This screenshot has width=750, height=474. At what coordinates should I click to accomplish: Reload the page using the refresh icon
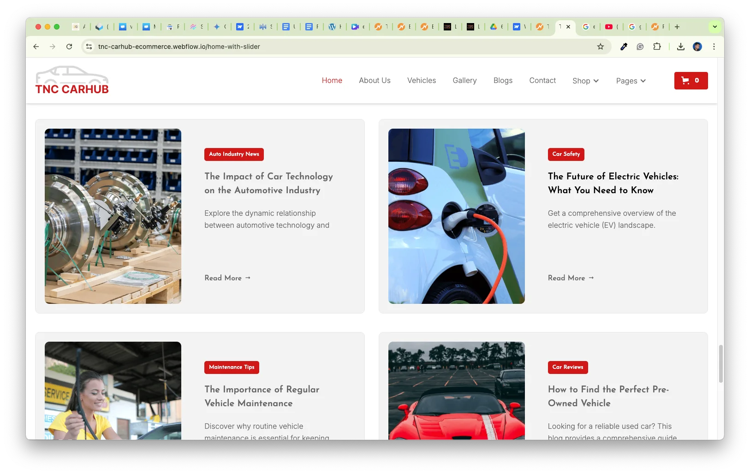69,47
